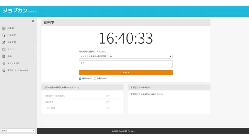Click the 管理者ページ user icon
This screenshot has height=140, width=249.
[4, 70]
